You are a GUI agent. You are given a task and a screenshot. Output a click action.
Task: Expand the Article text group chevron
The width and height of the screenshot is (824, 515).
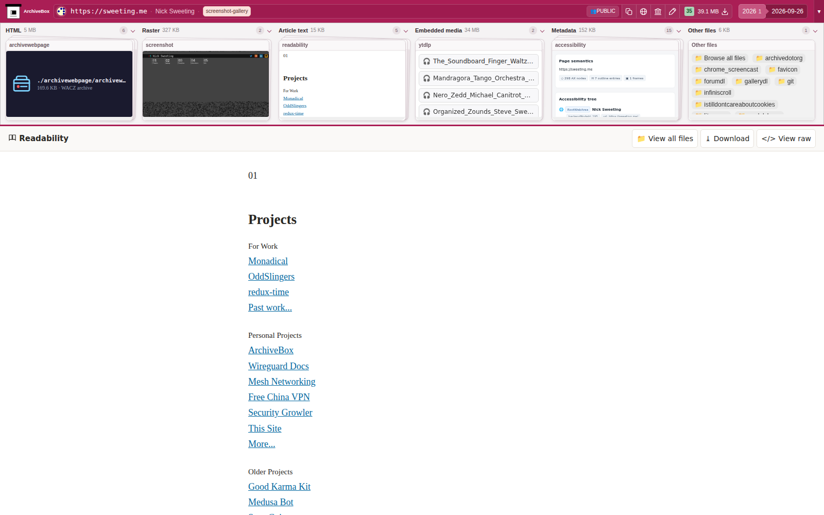(x=405, y=31)
